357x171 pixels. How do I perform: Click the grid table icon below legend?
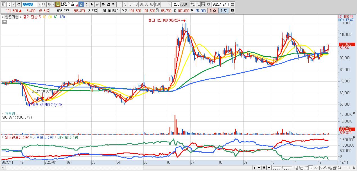point(4,22)
